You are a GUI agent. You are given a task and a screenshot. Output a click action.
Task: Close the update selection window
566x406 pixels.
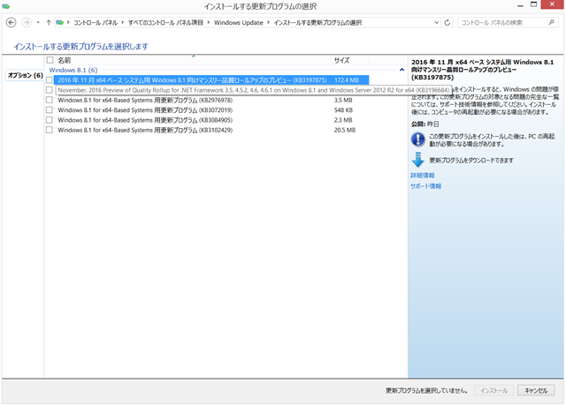coord(552,4)
